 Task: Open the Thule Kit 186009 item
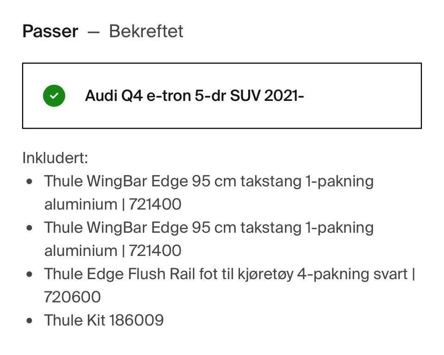104,320
